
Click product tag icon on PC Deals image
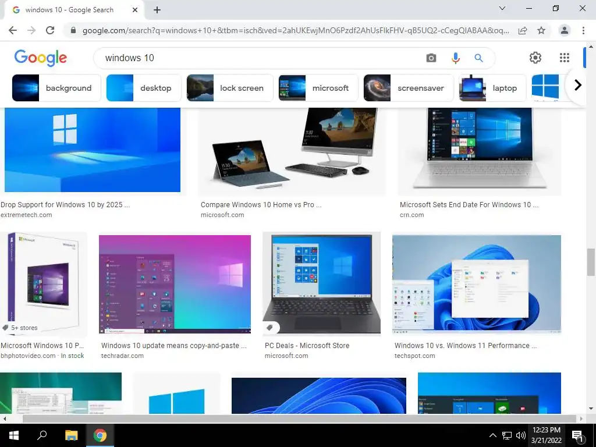(270, 328)
